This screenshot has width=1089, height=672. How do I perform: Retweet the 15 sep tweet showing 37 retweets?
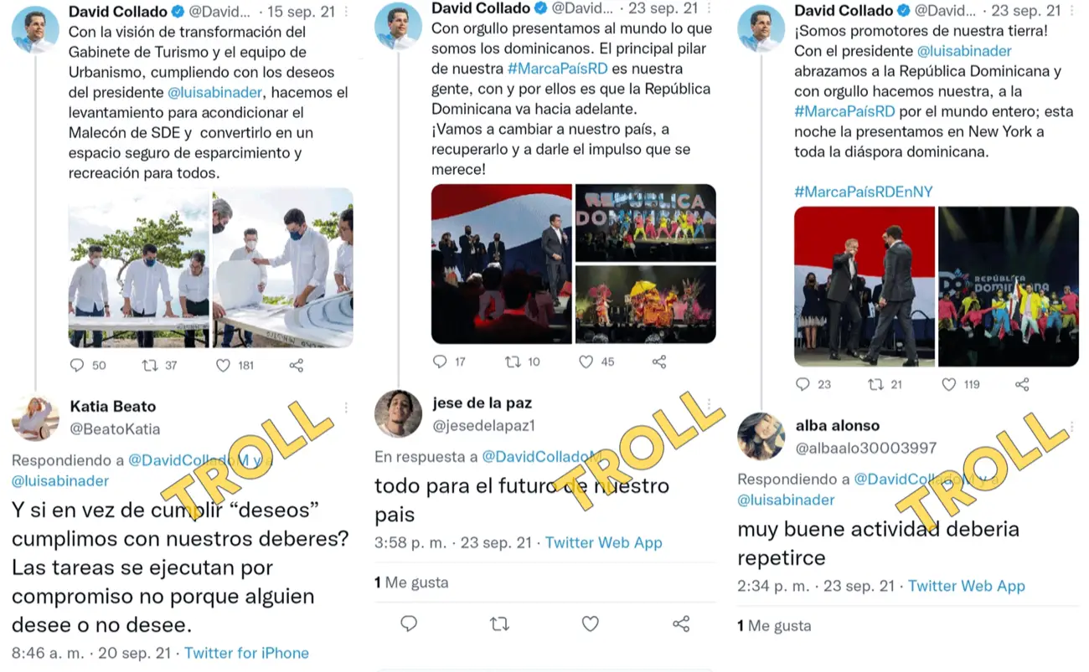tap(150, 366)
